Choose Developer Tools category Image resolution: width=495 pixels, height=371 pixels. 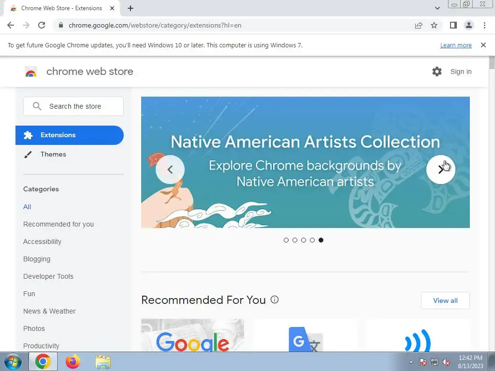pyautogui.click(x=48, y=276)
